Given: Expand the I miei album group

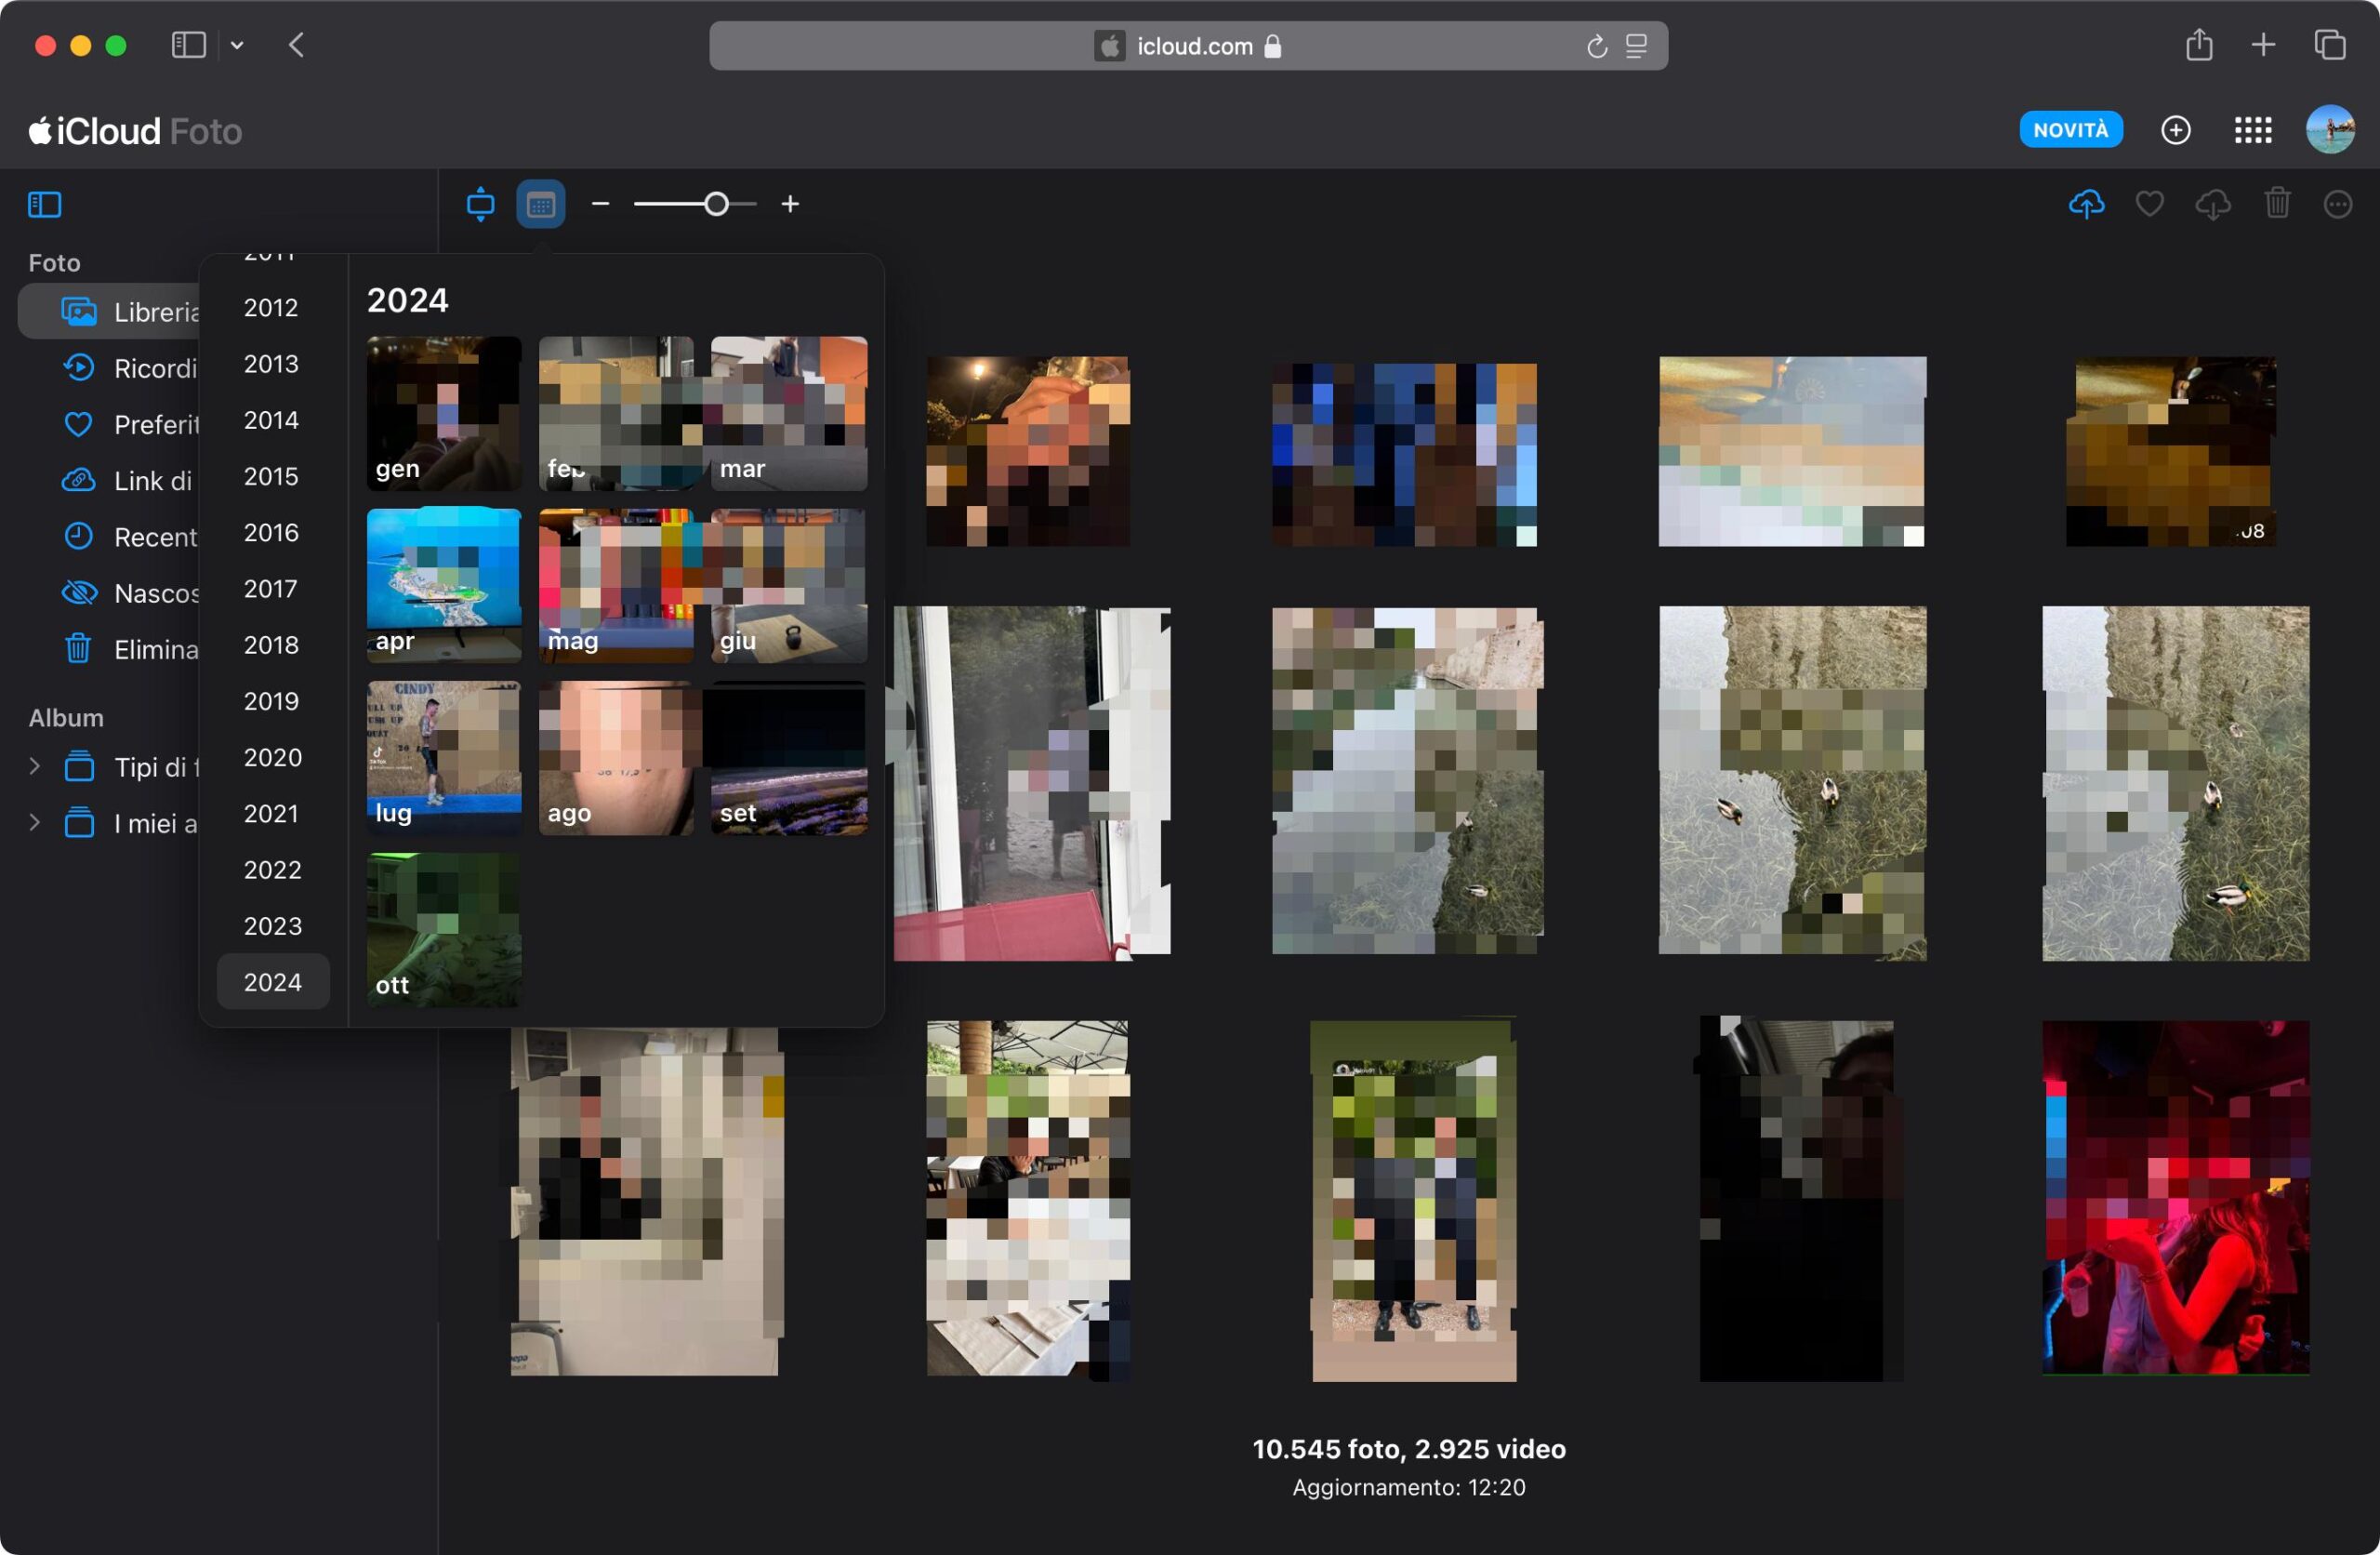Looking at the screenshot, I should pos(35,822).
